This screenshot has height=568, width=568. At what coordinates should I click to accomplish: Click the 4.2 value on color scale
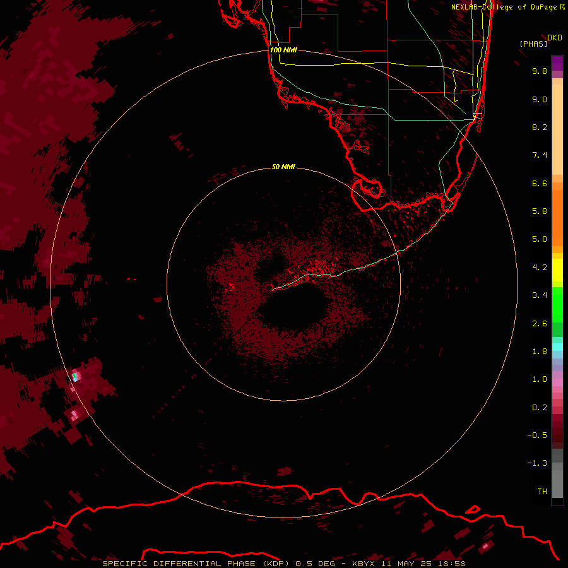tap(540, 268)
